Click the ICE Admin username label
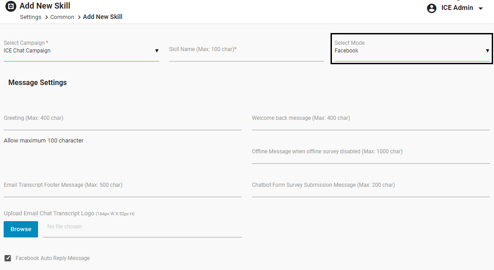The height and width of the screenshot is (270, 494). click(x=457, y=8)
